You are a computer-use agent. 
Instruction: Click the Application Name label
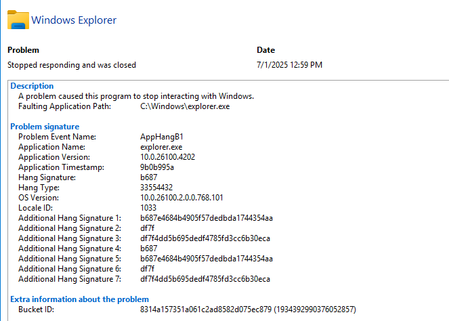[x=52, y=147]
